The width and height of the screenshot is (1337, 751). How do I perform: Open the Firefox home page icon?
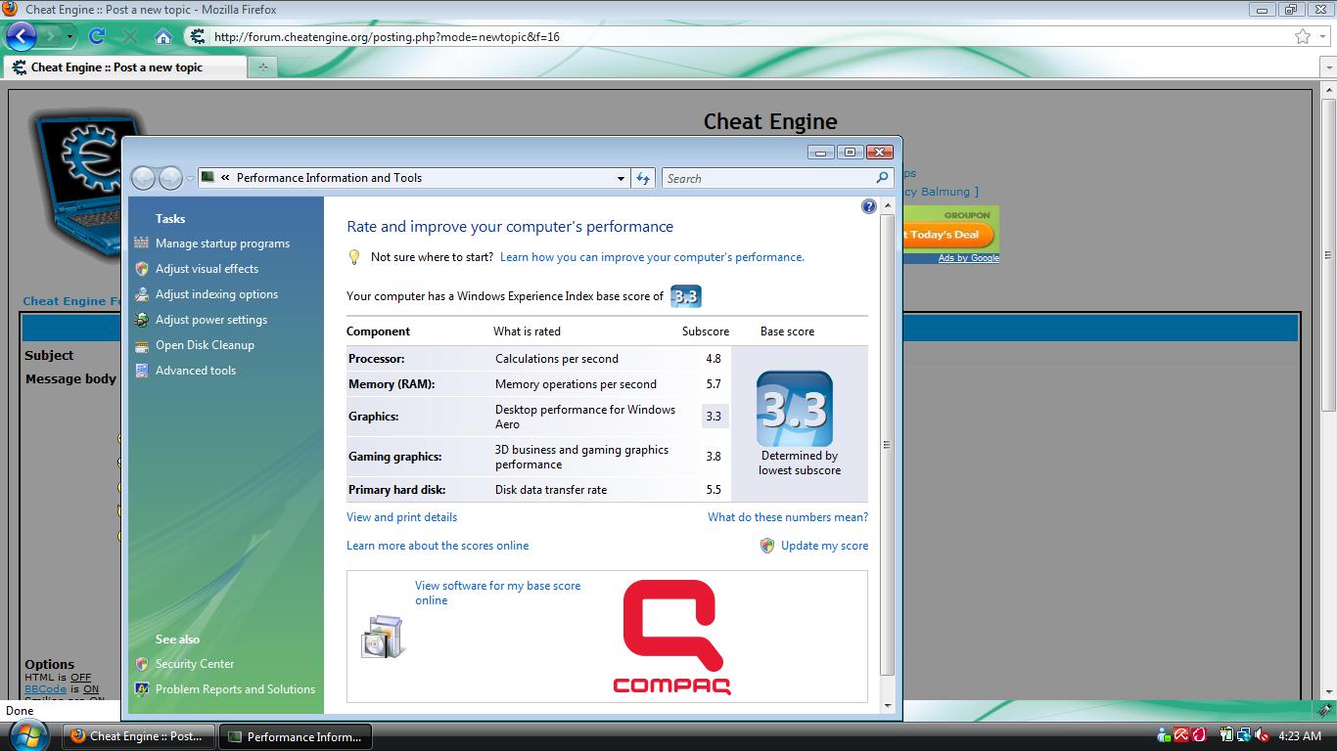point(163,36)
